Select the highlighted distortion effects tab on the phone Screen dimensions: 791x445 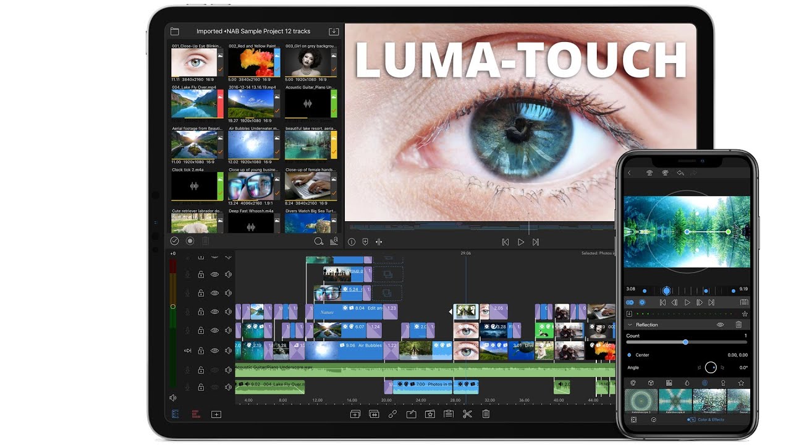click(705, 383)
